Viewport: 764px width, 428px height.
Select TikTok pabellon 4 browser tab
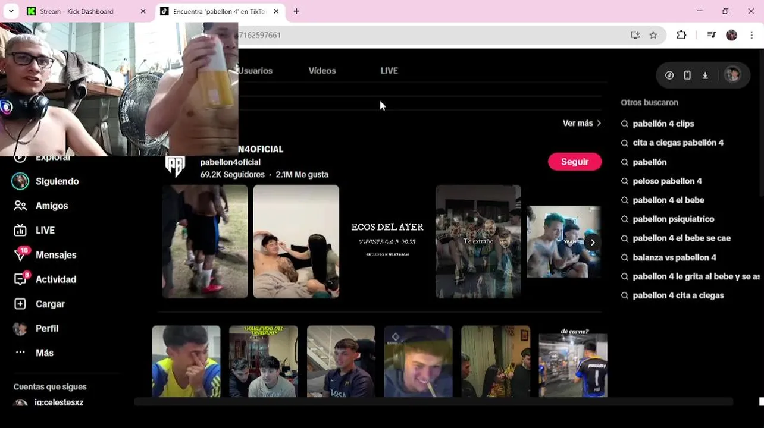click(217, 11)
